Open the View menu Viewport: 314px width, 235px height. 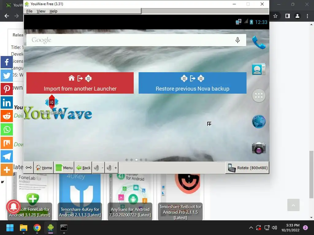pyautogui.click(x=41, y=11)
